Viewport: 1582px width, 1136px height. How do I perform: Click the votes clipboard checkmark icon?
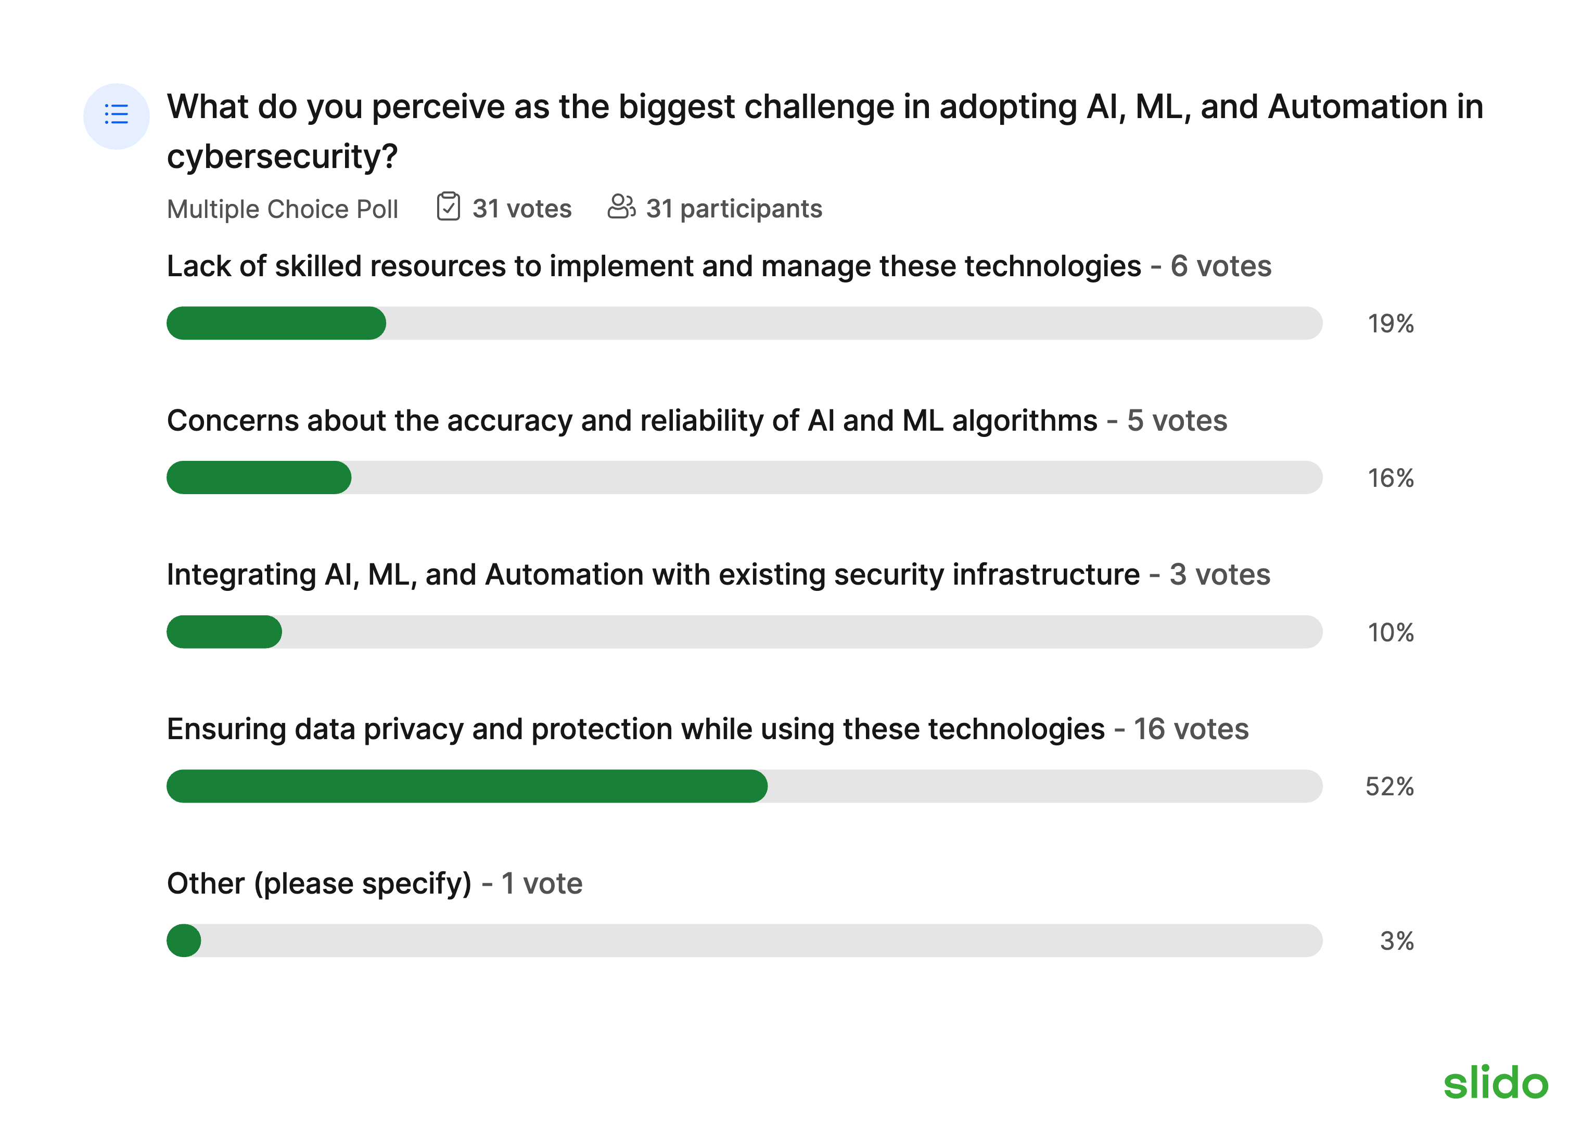pos(448,207)
